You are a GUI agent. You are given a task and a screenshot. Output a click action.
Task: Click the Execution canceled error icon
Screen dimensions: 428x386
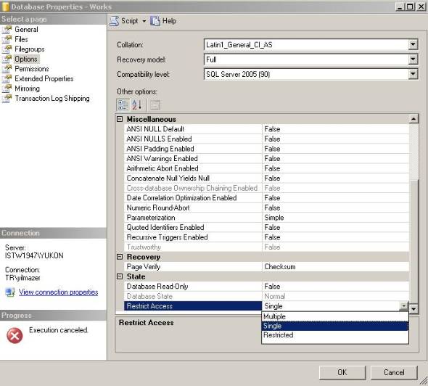(15, 335)
